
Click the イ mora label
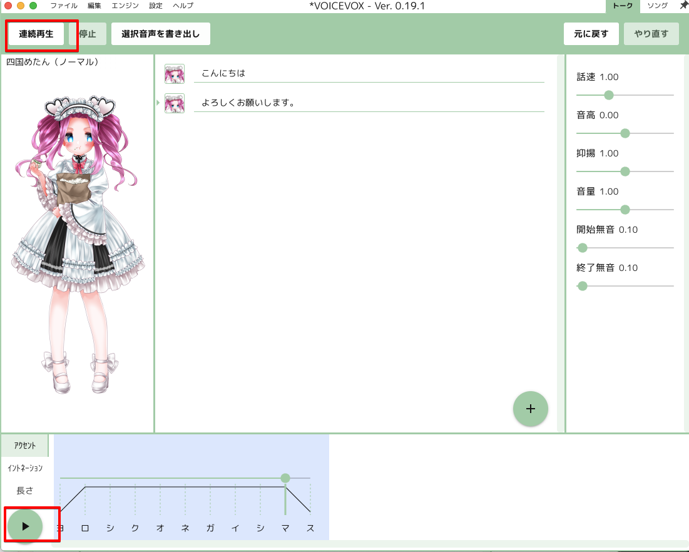tap(235, 528)
